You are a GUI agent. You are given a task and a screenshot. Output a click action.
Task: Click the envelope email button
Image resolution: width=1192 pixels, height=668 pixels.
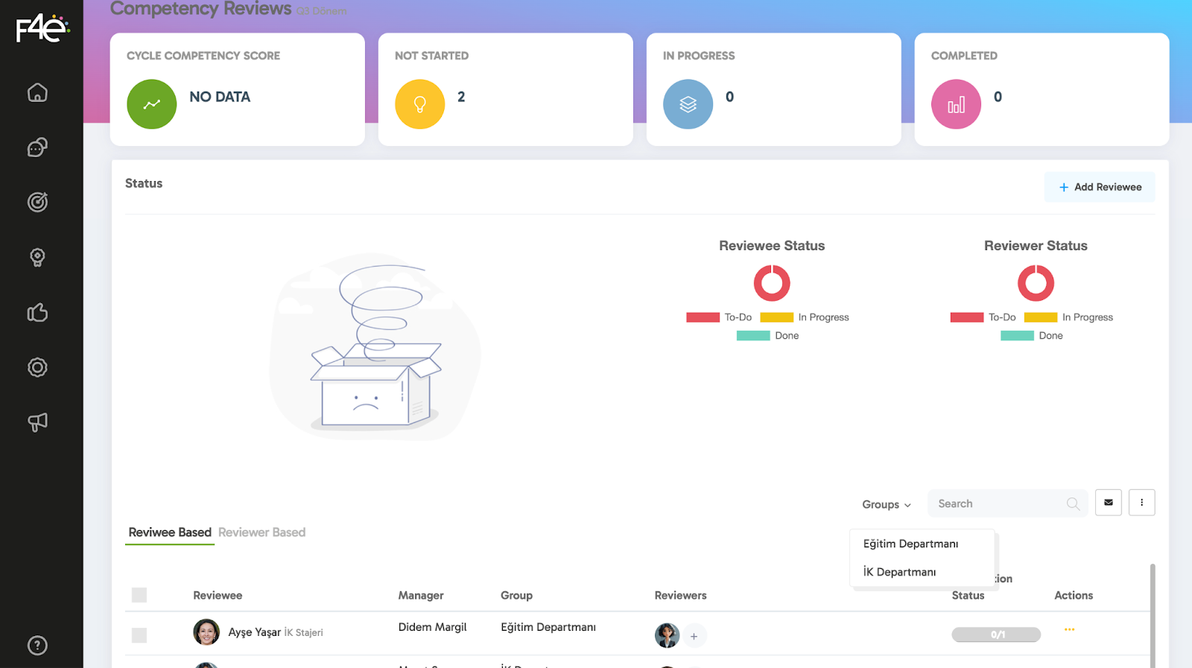click(x=1108, y=503)
